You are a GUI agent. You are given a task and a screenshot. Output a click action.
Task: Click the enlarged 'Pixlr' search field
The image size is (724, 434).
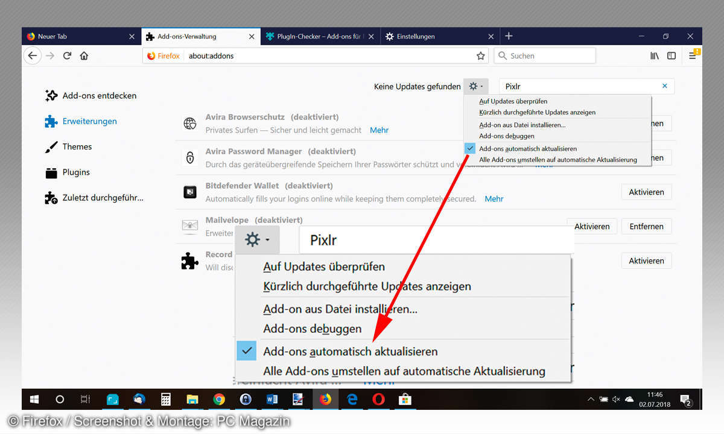click(437, 240)
